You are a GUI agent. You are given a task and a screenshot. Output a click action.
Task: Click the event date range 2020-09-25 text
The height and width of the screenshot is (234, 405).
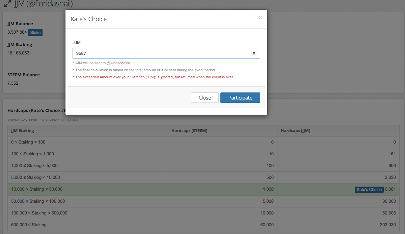coord(43,120)
